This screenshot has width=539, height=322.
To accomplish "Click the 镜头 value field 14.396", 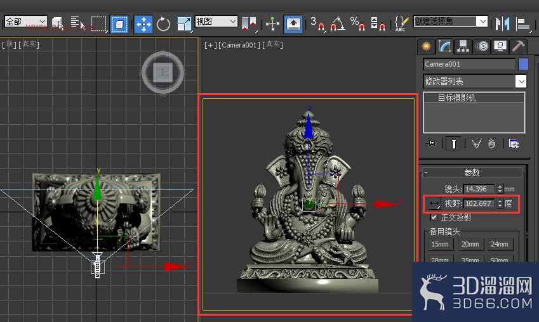I will click(479, 189).
